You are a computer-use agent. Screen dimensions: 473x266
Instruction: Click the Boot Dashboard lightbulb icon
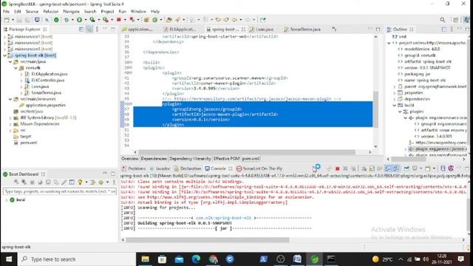[80, 183]
